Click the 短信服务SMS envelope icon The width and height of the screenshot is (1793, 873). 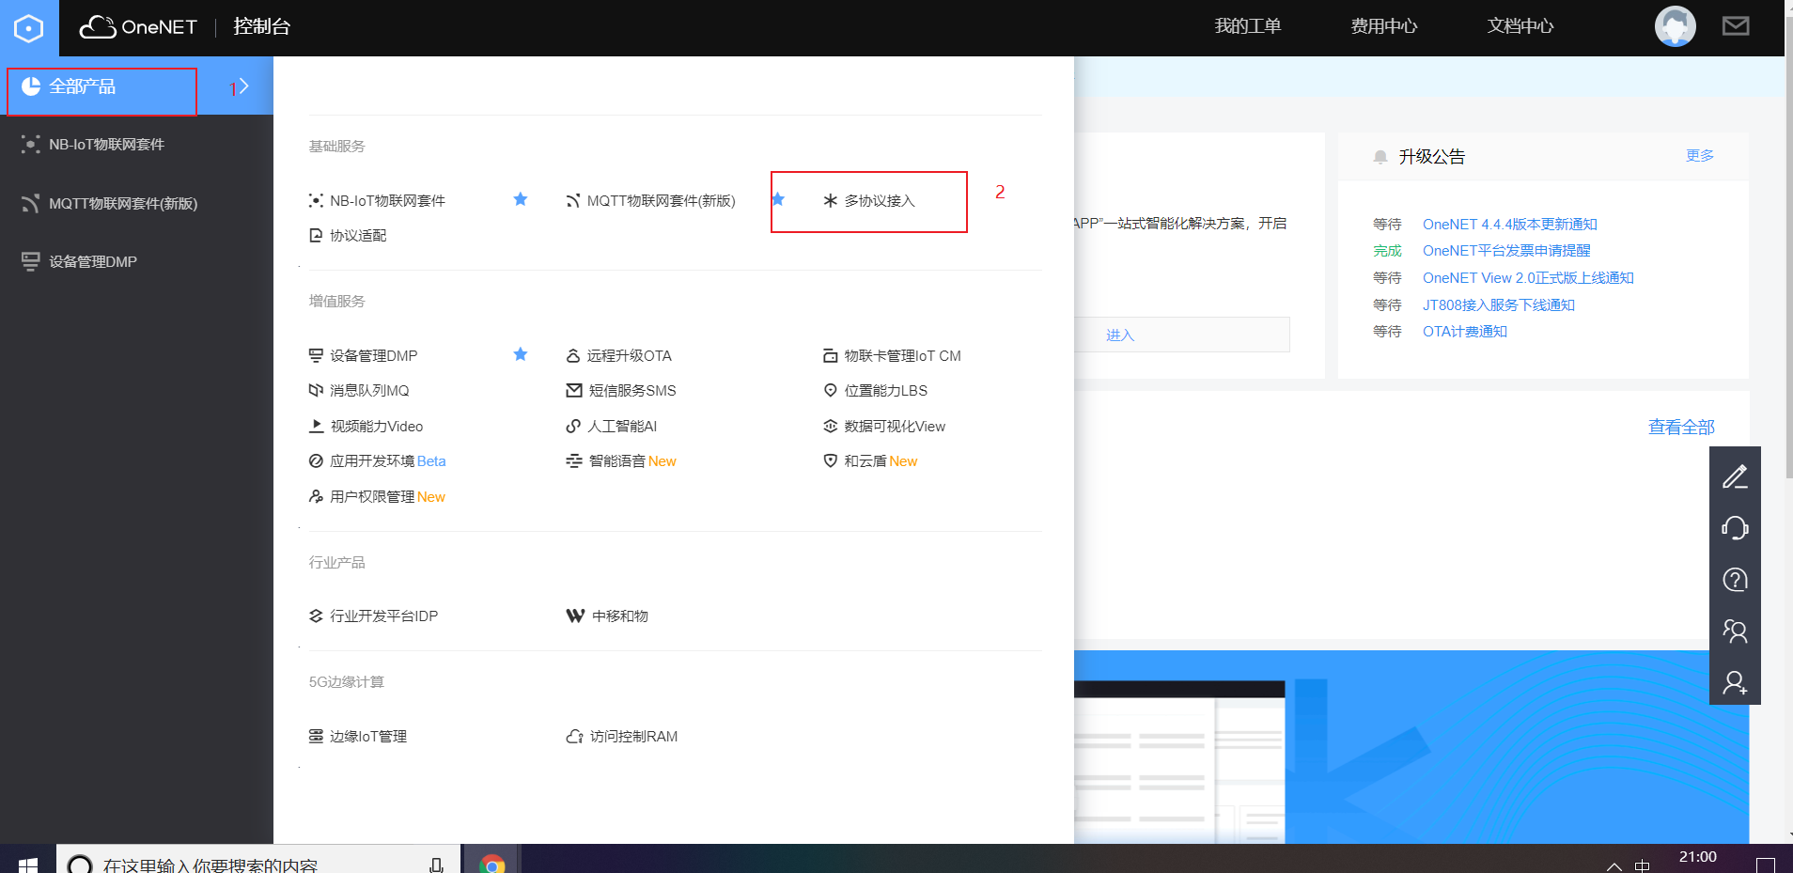click(573, 391)
